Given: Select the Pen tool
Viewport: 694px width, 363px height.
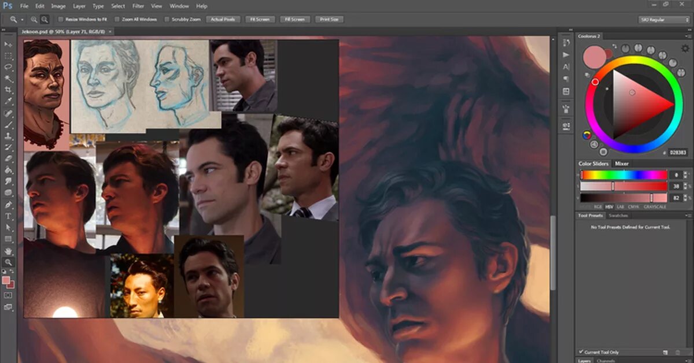Looking at the screenshot, I should (8, 205).
